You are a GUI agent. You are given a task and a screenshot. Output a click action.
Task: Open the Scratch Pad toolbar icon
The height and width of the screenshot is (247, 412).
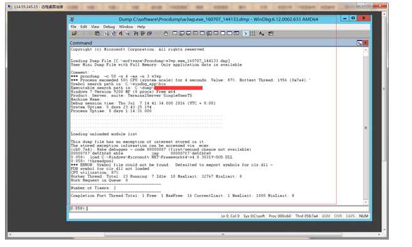(223, 33)
